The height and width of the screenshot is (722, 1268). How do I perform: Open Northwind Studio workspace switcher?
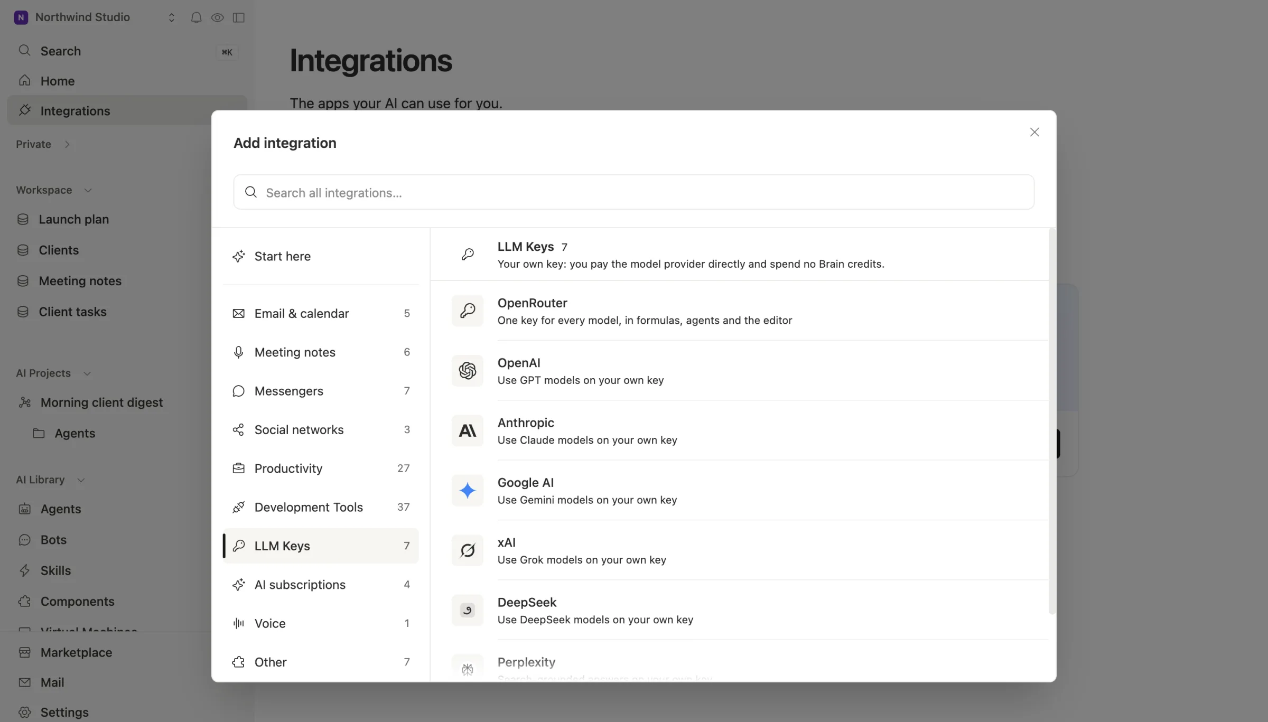[x=95, y=17]
